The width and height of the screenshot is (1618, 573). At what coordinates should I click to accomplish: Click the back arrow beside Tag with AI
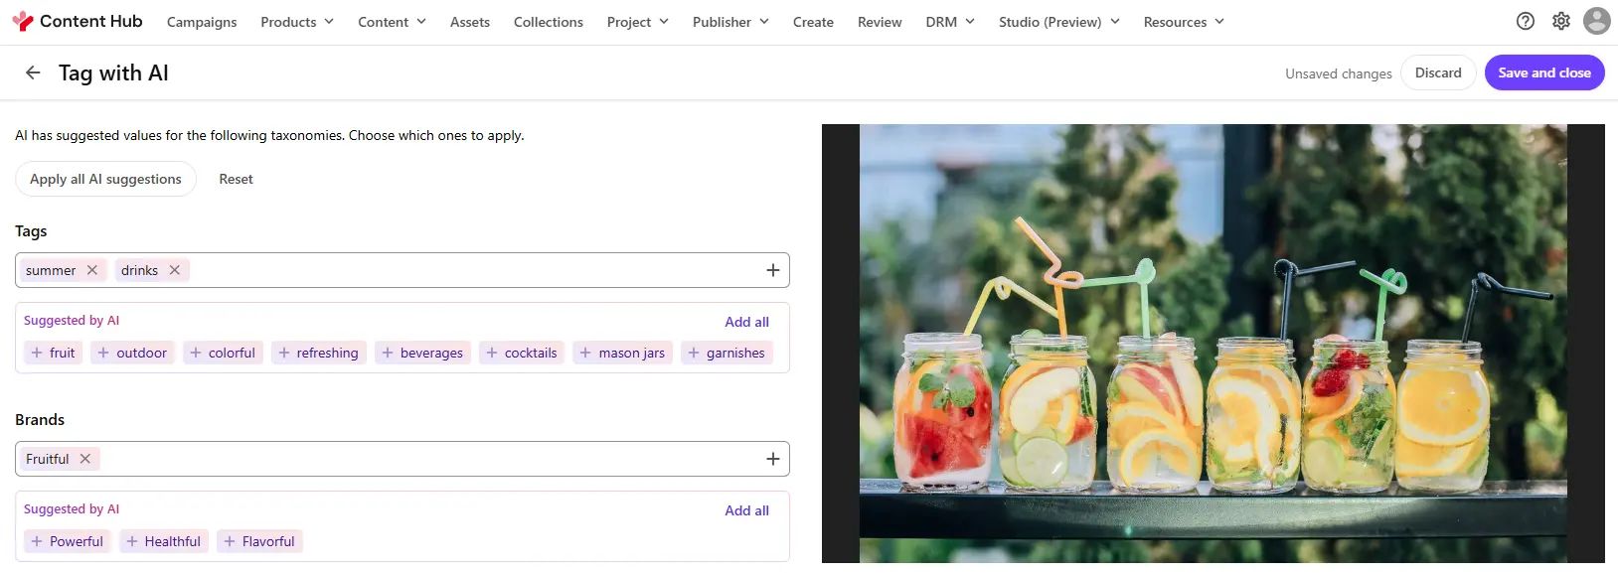(33, 72)
